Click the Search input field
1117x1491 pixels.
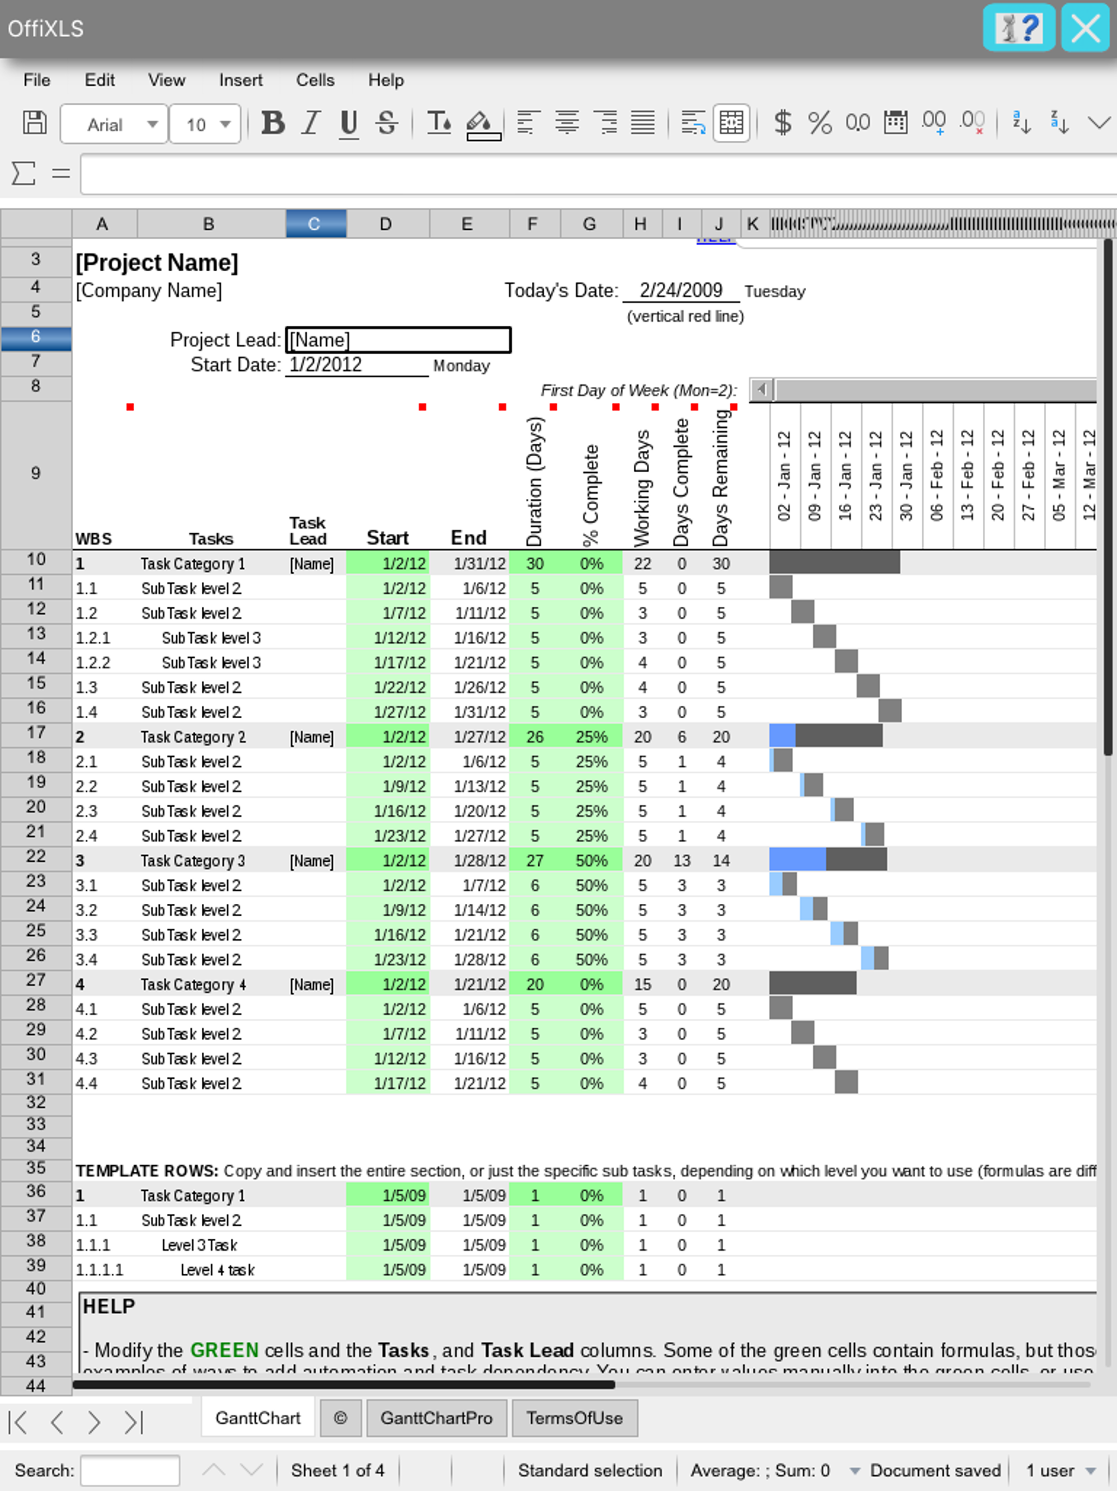coord(129,1470)
